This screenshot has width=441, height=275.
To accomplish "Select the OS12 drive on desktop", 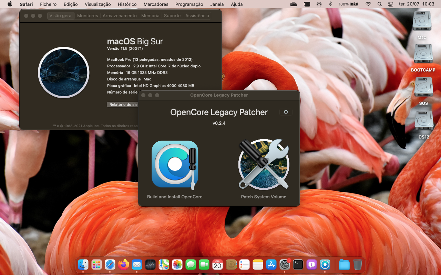I will coord(424,125).
